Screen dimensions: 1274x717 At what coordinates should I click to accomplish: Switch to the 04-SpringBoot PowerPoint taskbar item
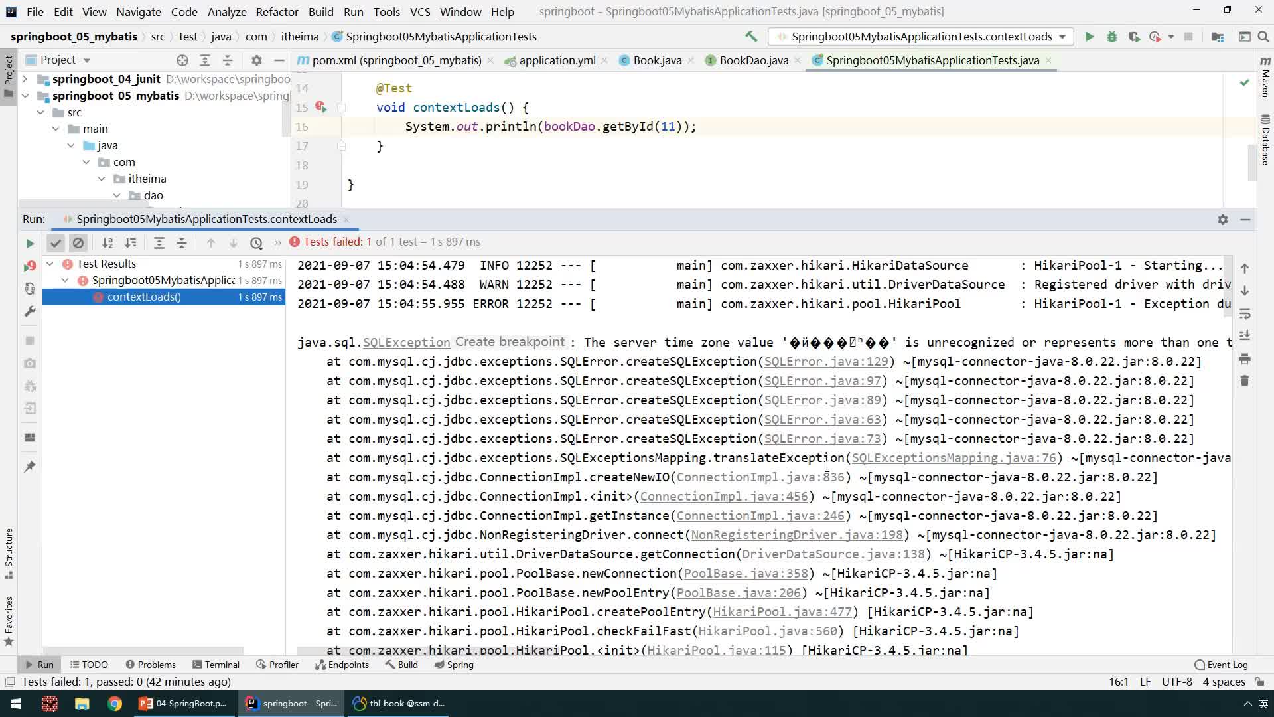184,703
